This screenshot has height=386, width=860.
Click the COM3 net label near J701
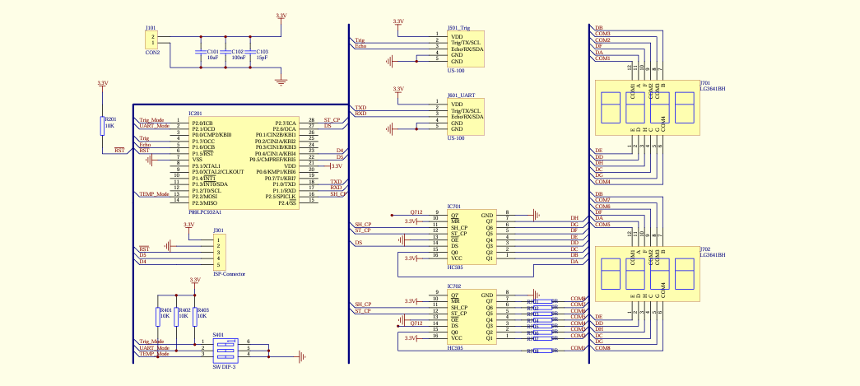tap(602, 34)
